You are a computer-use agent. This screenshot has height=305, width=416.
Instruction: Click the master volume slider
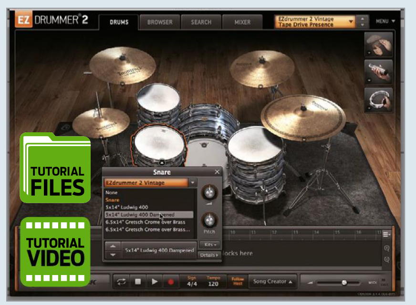click(x=338, y=283)
